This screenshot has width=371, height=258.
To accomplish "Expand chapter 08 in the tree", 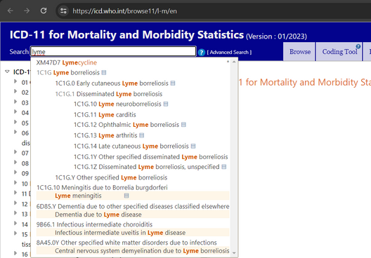I will [15, 162].
